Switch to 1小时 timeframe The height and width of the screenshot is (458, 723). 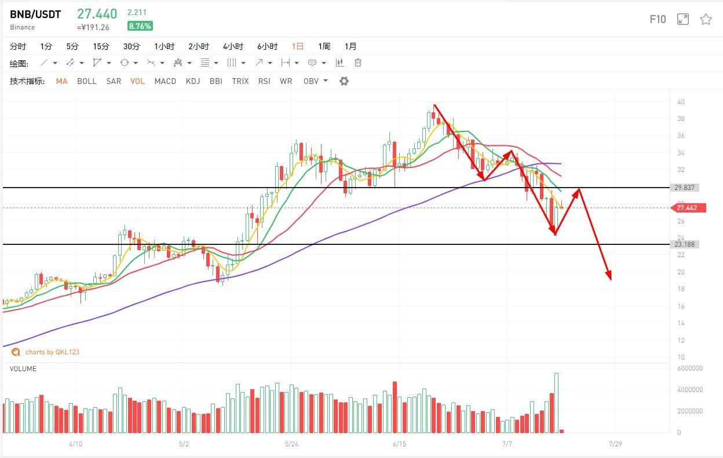click(x=165, y=46)
